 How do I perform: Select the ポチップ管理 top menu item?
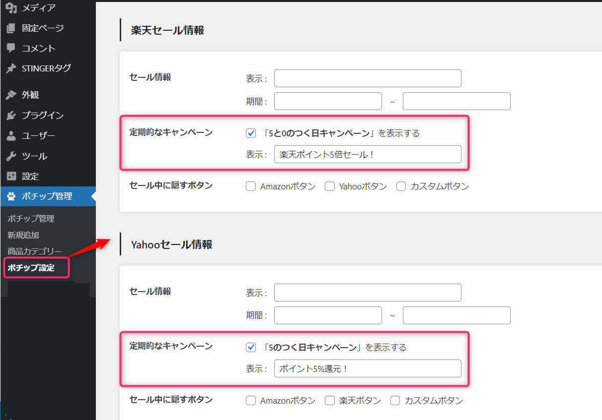(48, 196)
